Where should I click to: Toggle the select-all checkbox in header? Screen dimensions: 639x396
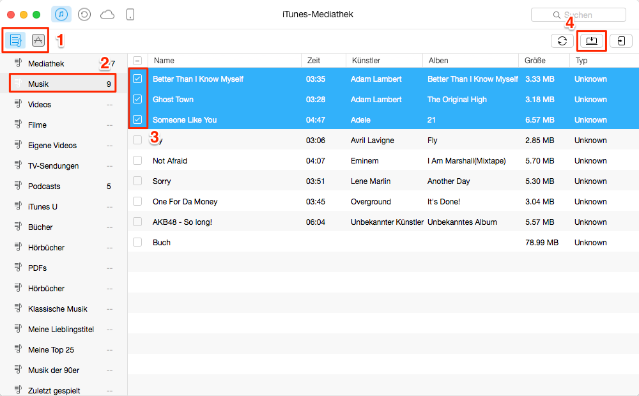coord(137,61)
